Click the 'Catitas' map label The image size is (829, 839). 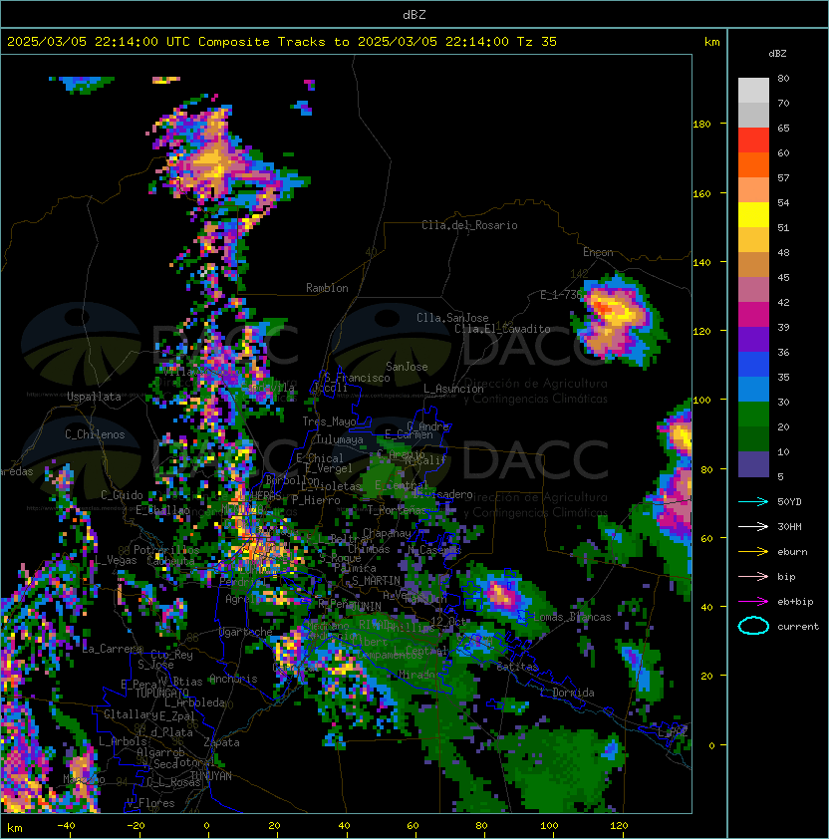[x=517, y=667]
